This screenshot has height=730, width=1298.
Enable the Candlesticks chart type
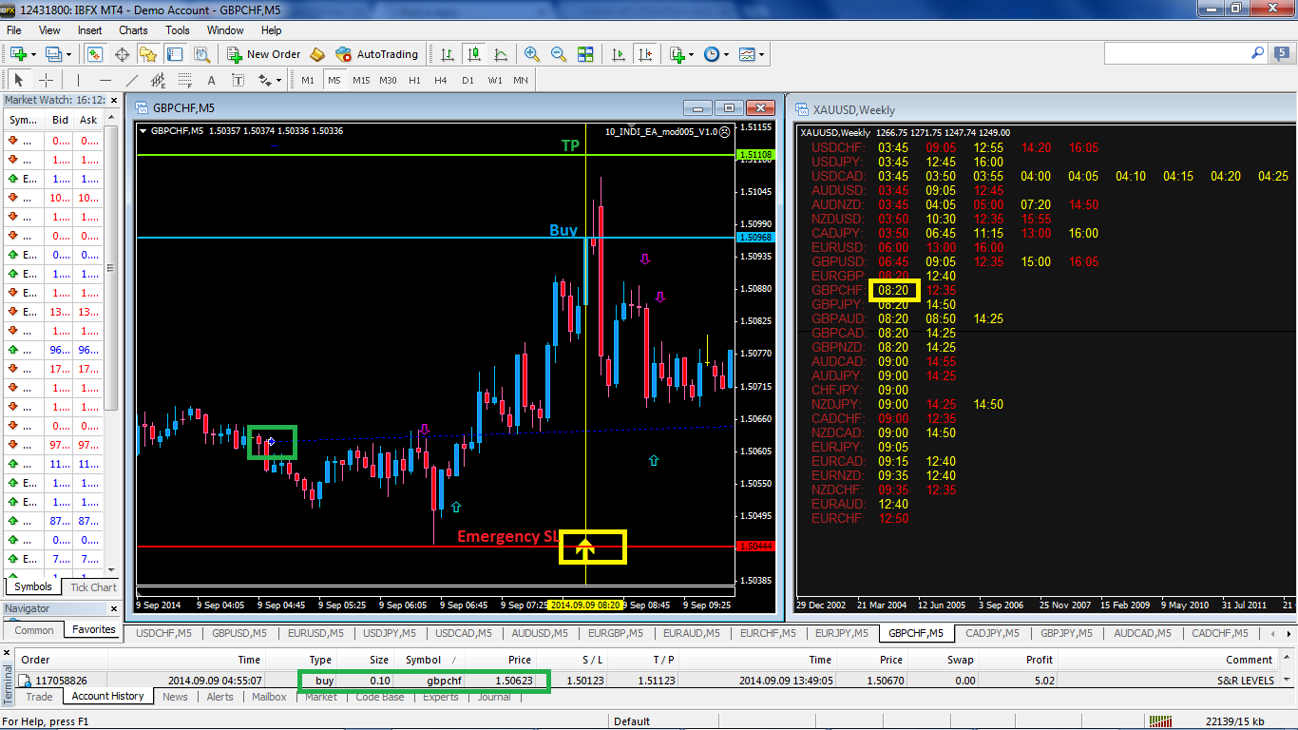[473, 54]
